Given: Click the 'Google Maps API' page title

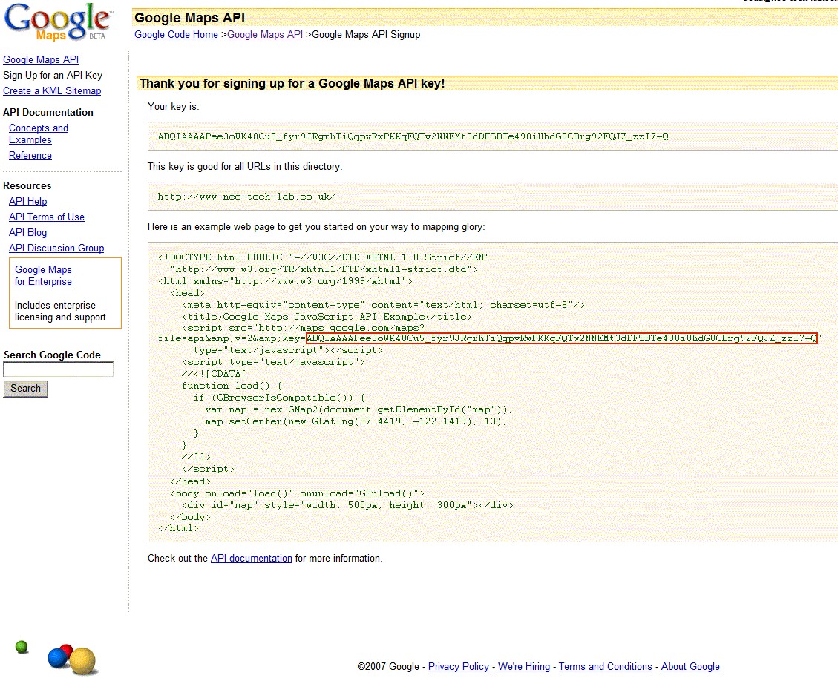Looking at the screenshot, I should click(x=190, y=18).
